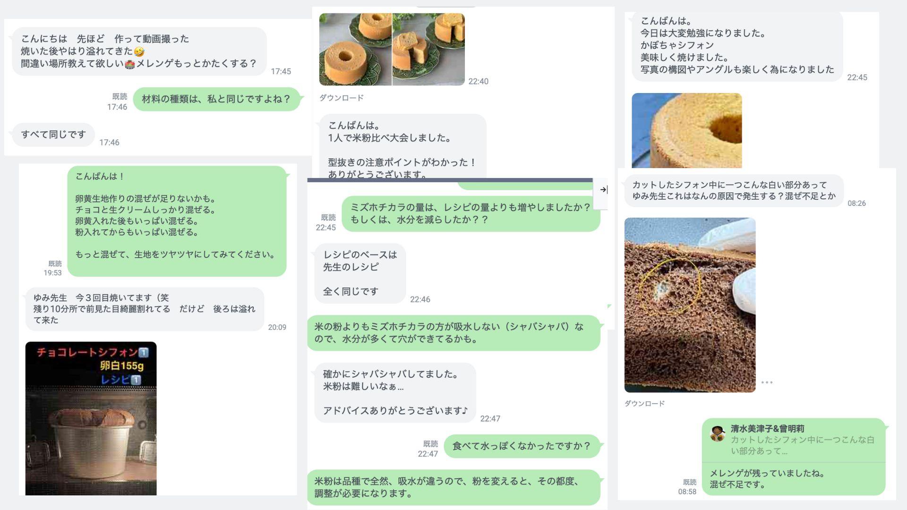Select the 材料の種類は、私と同じですよね？ bubble
This screenshot has height=510, width=907.
pyautogui.click(x=216, y=99)
